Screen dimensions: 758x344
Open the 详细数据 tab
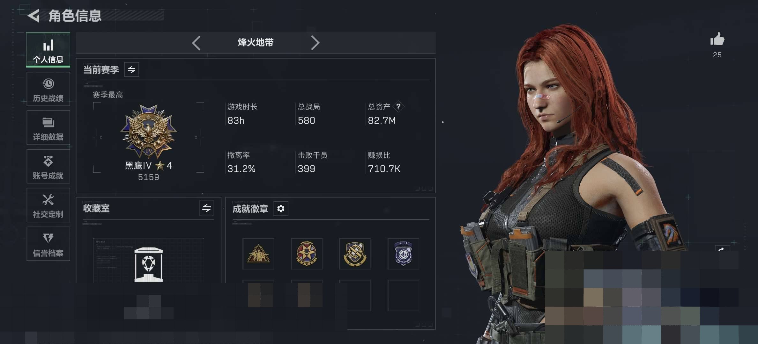point(48,128)
